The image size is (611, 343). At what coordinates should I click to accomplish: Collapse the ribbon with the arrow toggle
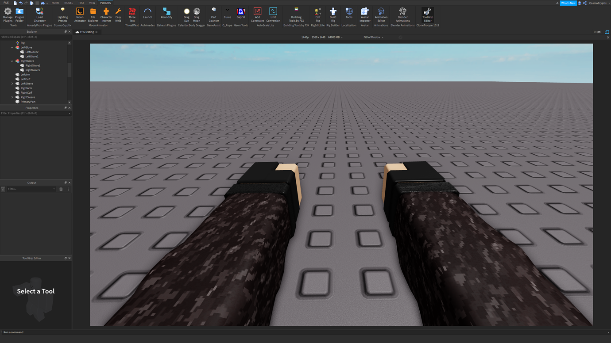[x=557, y=2]
